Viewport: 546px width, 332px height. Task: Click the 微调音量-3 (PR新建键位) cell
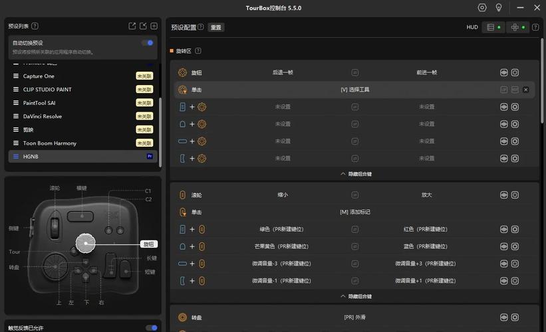coord(281,264)
